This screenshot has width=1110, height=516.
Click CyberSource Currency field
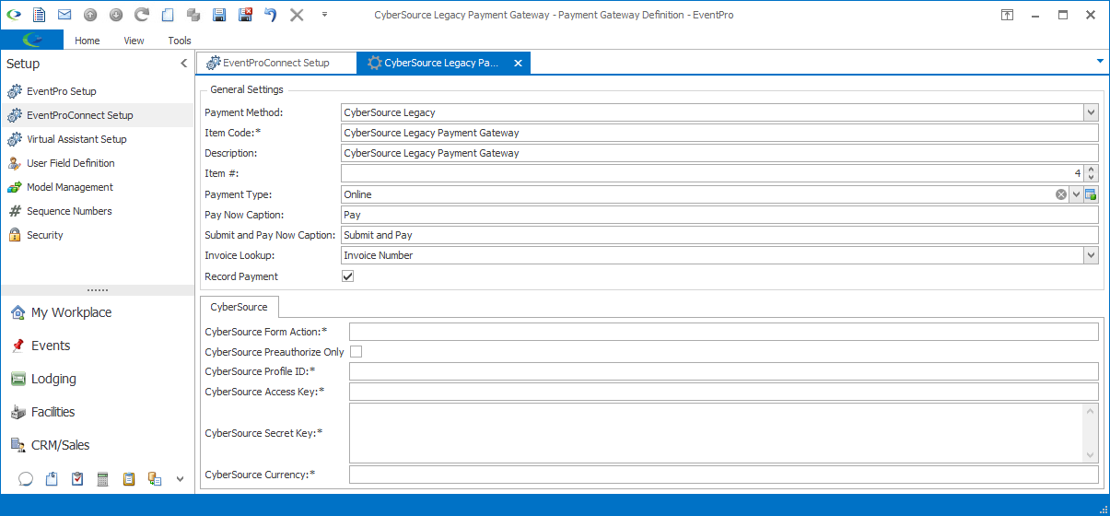[724, 475]
